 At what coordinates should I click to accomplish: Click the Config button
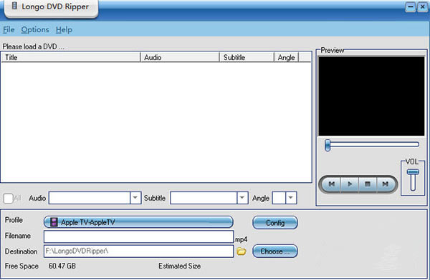click(275, 223)
